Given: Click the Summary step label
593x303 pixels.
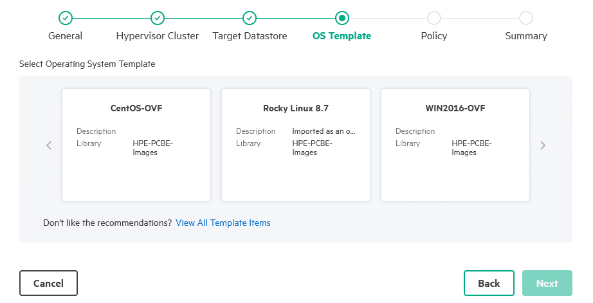Looking at the screenshot, I should coord(526,36).
